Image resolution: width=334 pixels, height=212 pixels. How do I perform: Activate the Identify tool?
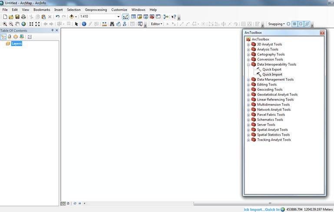(x=84, y=24)
